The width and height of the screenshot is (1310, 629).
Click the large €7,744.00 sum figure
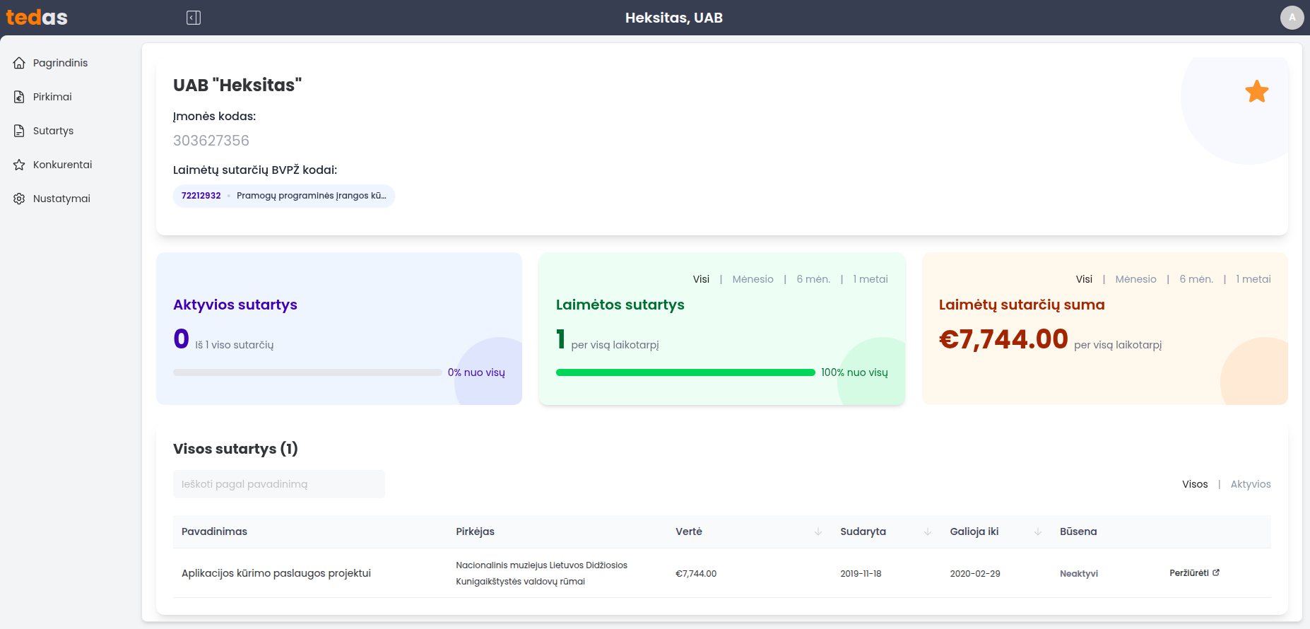tap(1003, 339)
